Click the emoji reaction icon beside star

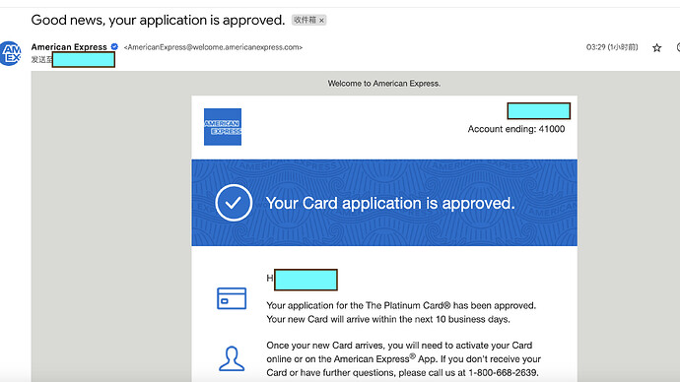tap(678, 47)
